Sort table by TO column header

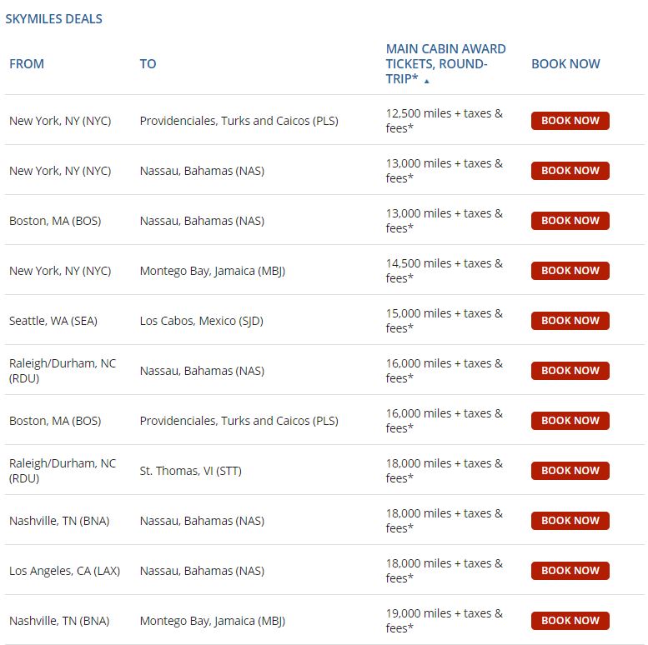148,64
